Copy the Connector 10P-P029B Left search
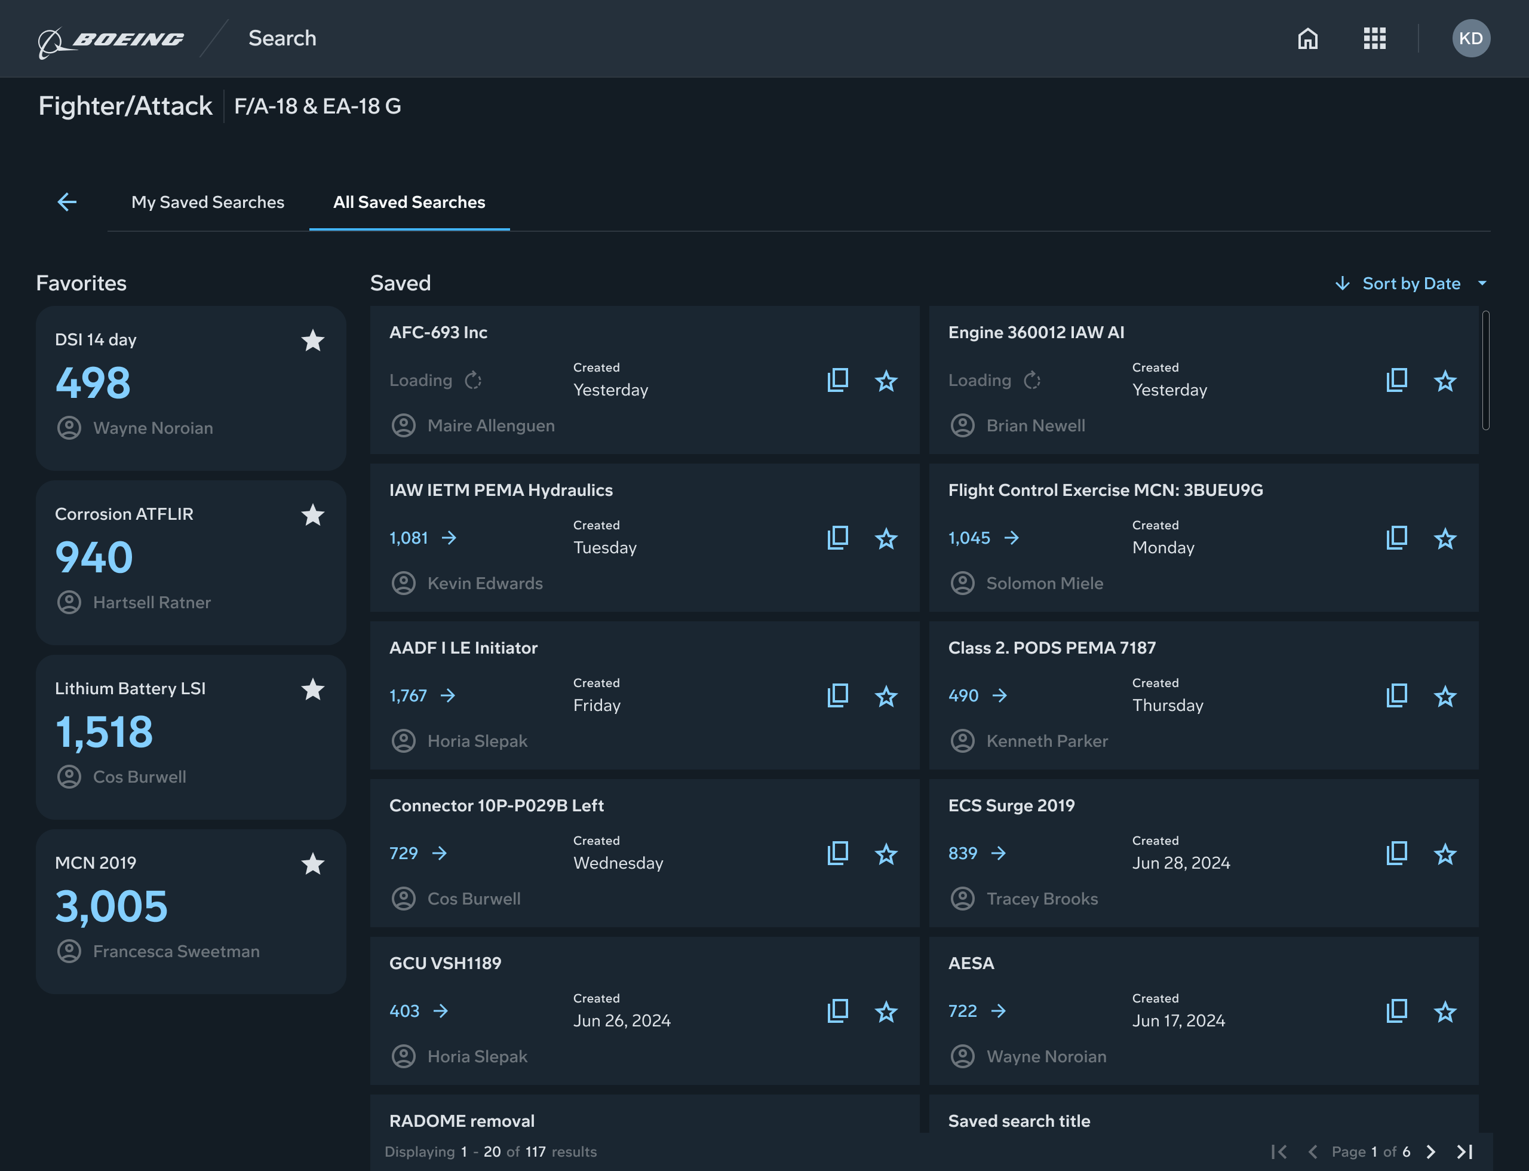1529x1171 pixels. pos(838,853)
